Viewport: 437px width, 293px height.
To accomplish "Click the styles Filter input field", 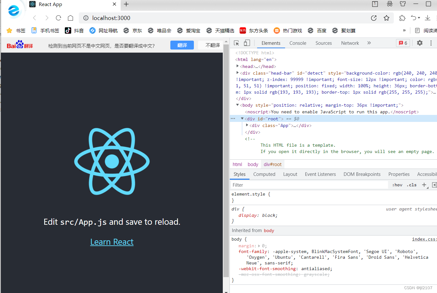I will (x=309, y=185).
